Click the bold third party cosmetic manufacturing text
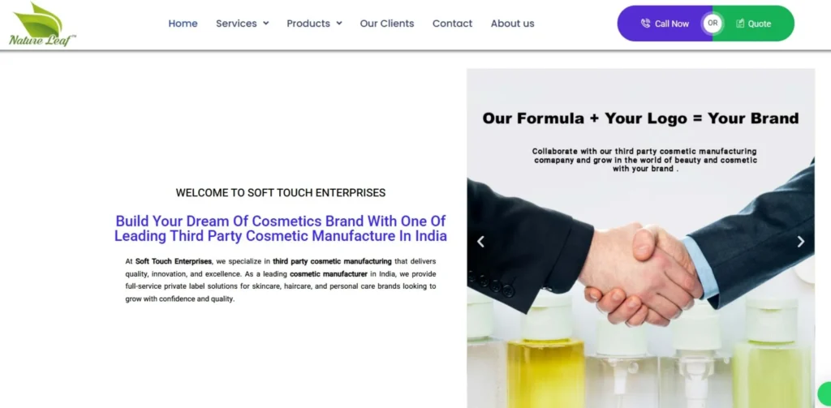The width and height of the screenshot is (831, 408). [332, 261]
